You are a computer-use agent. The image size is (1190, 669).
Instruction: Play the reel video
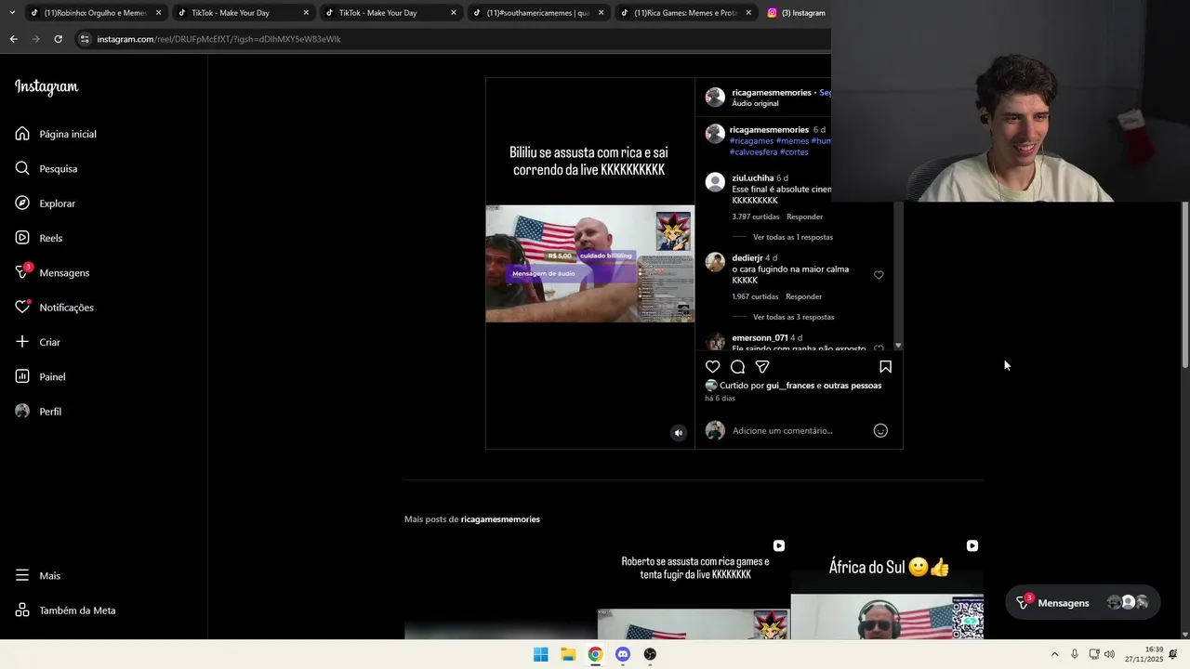589,263
